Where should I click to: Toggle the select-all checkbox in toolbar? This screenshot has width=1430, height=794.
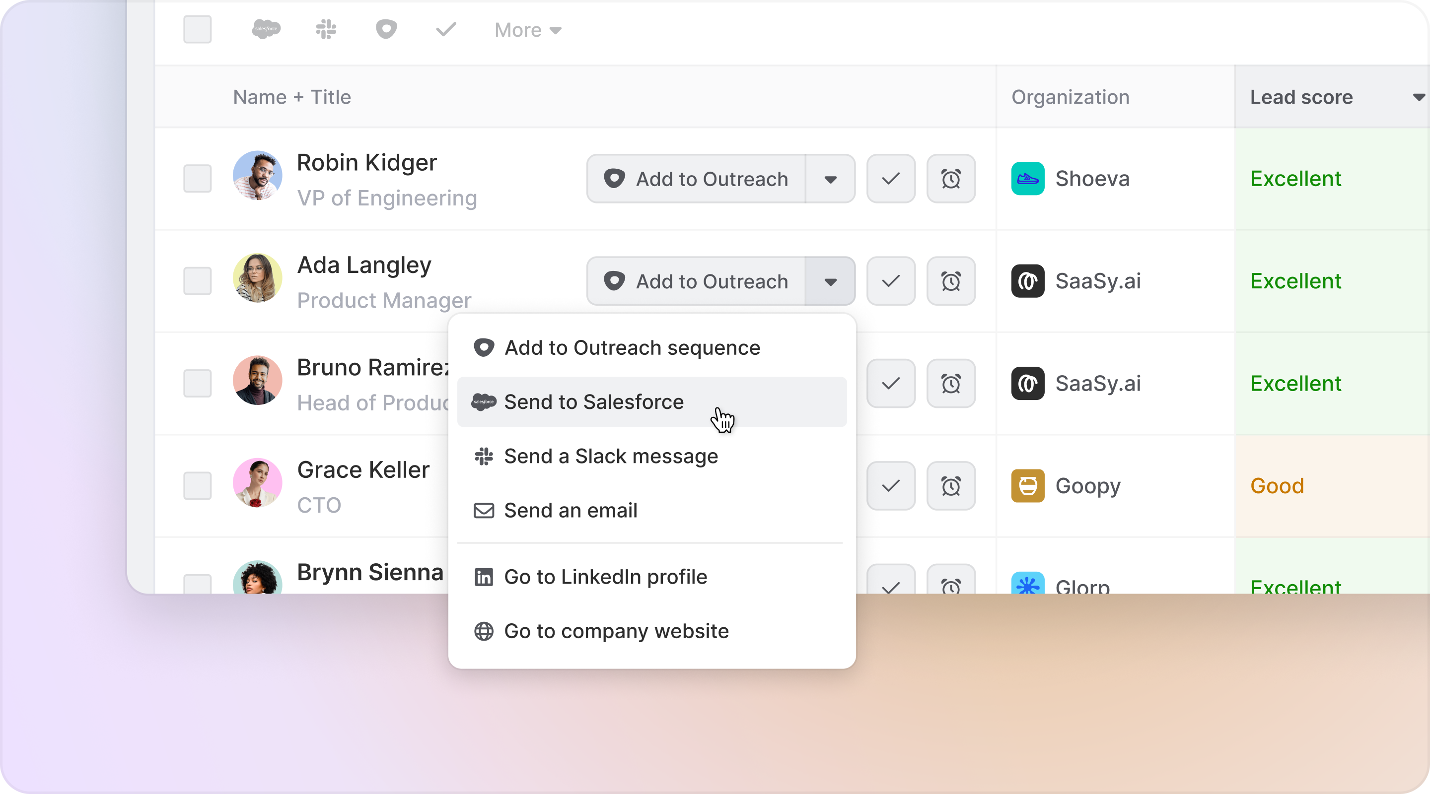tap(197, 29)
